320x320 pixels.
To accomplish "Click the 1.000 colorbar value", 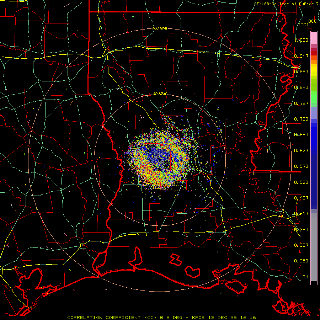I will click(x=301, y=40).
